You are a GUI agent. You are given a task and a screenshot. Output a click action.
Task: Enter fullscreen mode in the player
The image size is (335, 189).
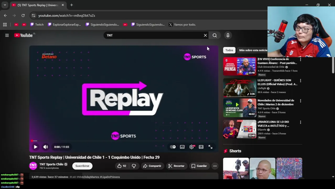pos(210,147)
